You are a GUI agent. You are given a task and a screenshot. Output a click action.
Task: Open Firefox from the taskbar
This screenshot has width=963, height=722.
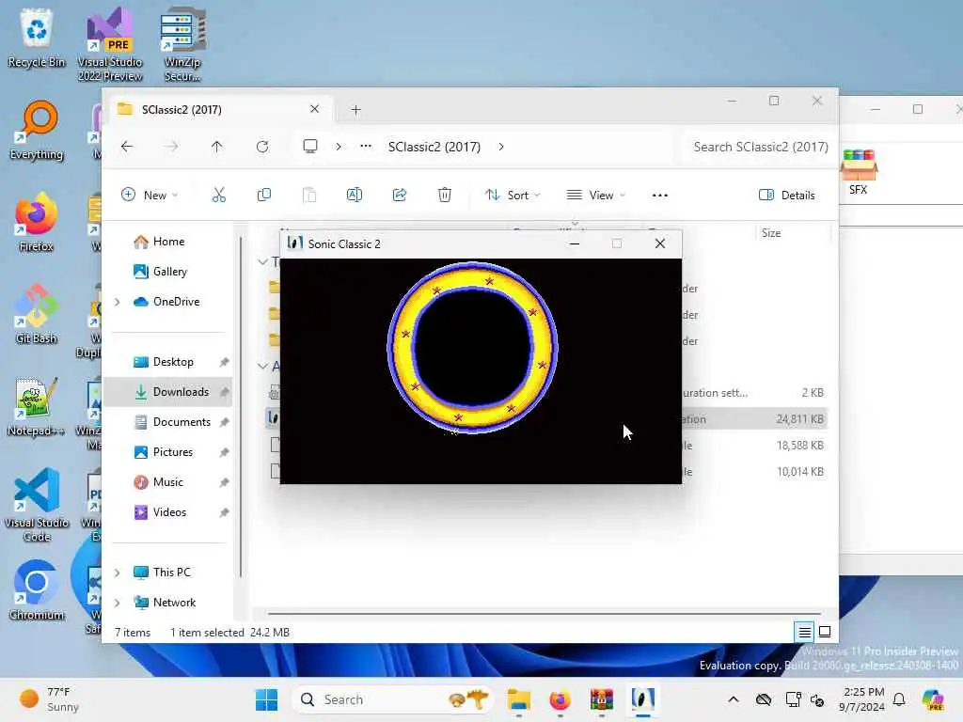[x=560, y=699]
